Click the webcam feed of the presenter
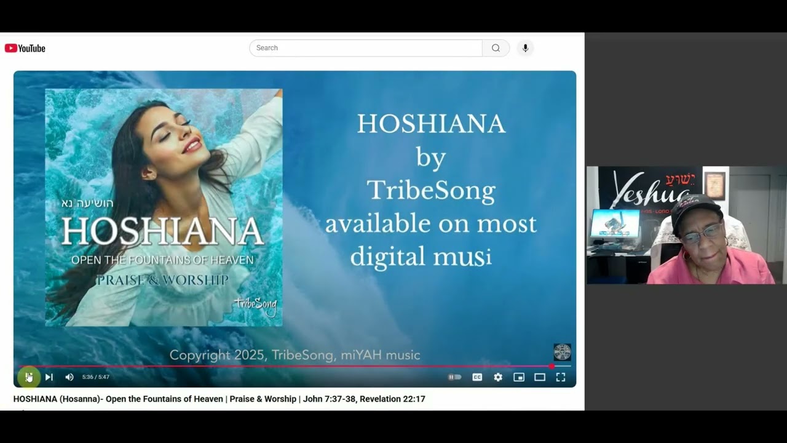This screenshot has width=787, height=443. pyautogui.click(x=686, y=225)
